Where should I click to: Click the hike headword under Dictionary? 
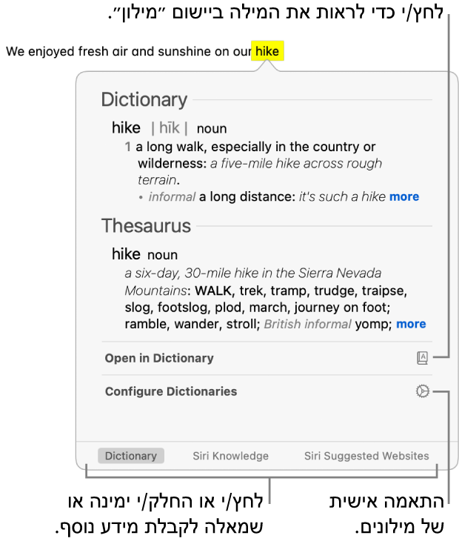pos(126,128)
